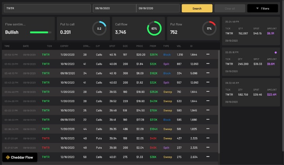Click the 152,067 quantity value
Image resolution: width=284 pixels, height=165 pixels.
coord(243,33)
